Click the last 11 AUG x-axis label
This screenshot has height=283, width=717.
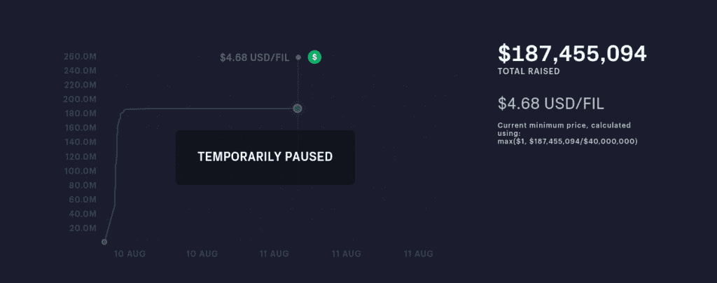[418, 254]
